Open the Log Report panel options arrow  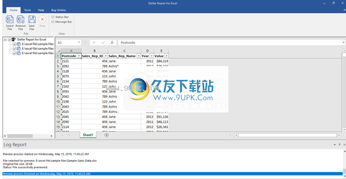click(335, 144)
